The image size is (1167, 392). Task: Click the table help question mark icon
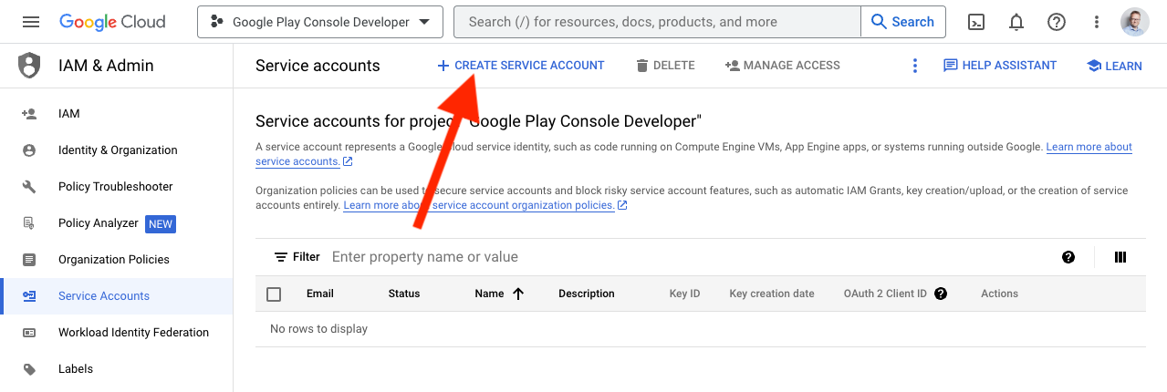(x=1068, y=257)
